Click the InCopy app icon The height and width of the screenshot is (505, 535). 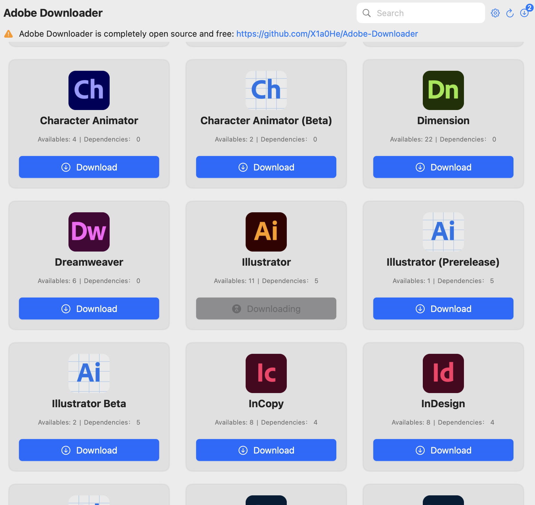click(x=266, y=373)
